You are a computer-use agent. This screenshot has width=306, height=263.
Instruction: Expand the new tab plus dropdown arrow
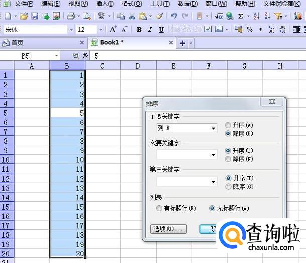pos(191,43)
